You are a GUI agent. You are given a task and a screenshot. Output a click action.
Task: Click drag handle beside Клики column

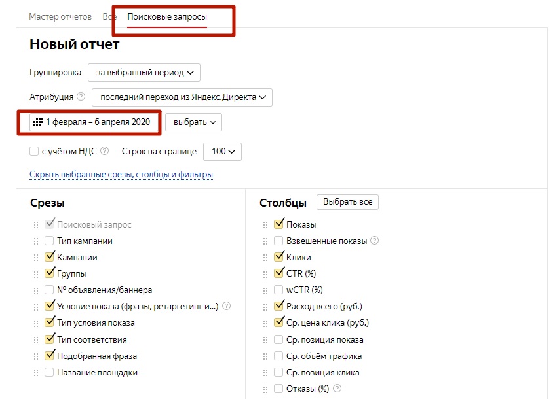(x=265, y=258)
